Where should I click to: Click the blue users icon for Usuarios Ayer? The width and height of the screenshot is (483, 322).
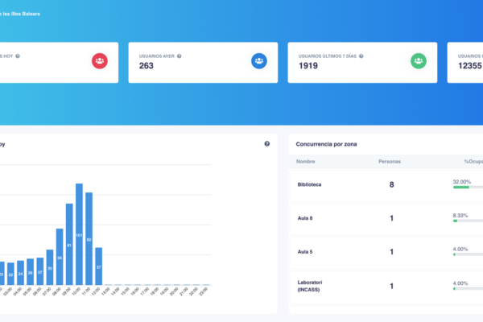(x=258, y=61)
